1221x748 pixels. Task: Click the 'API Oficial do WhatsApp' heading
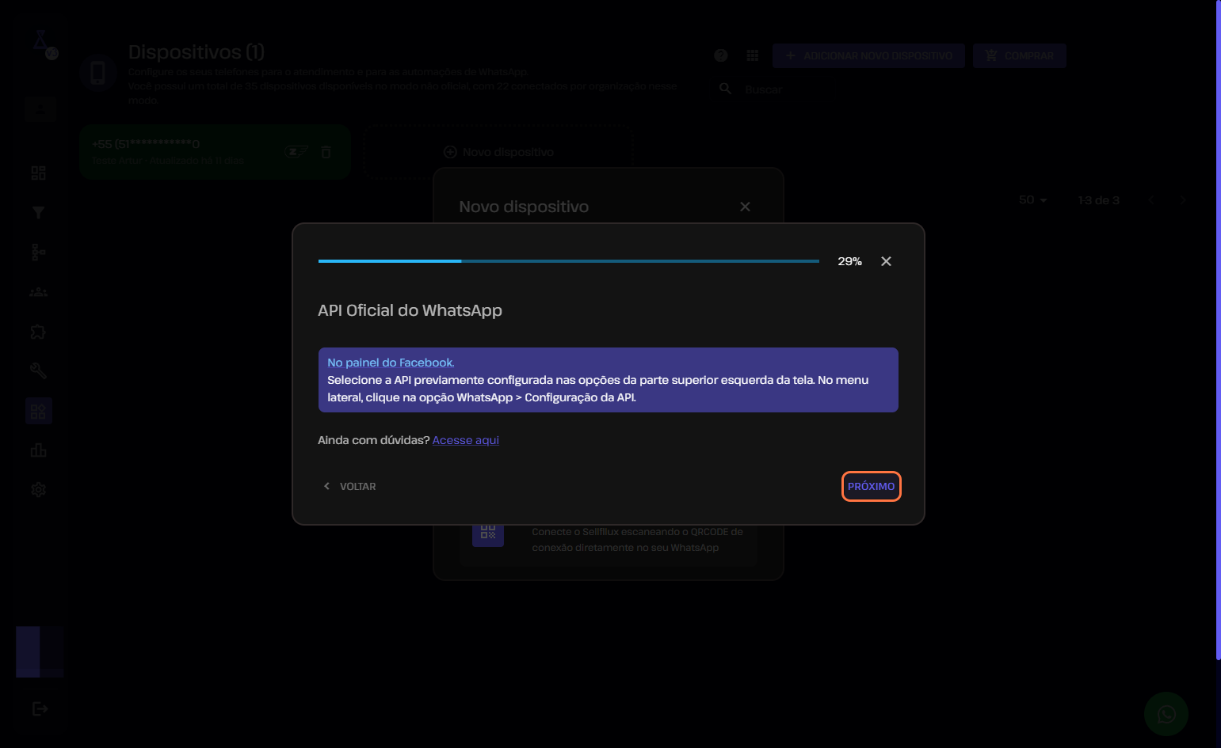click(x=410, y=310)
